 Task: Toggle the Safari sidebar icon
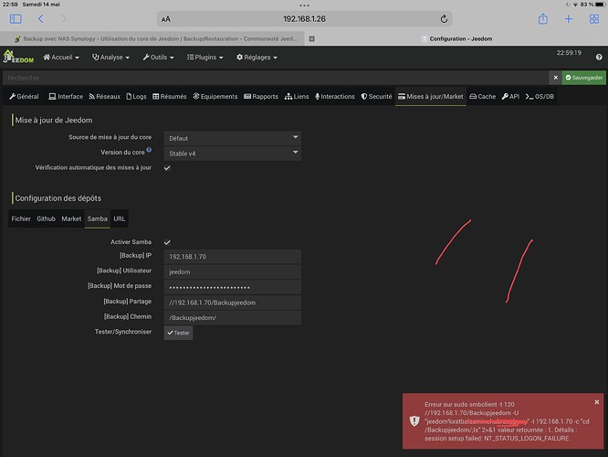coord(16,18)
